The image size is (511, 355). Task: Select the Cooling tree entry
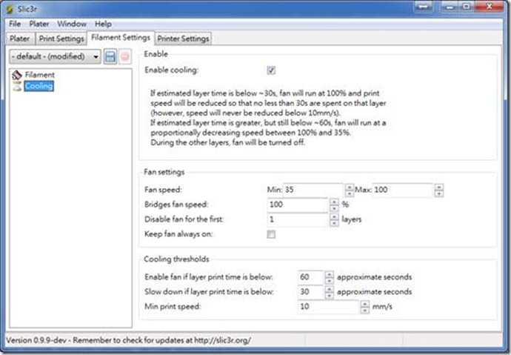click(x=39, y=86)
